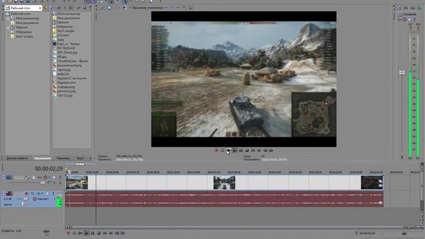425x239 pixels.
Task: Stop playback from the preview transport controls
Action: 246,151
